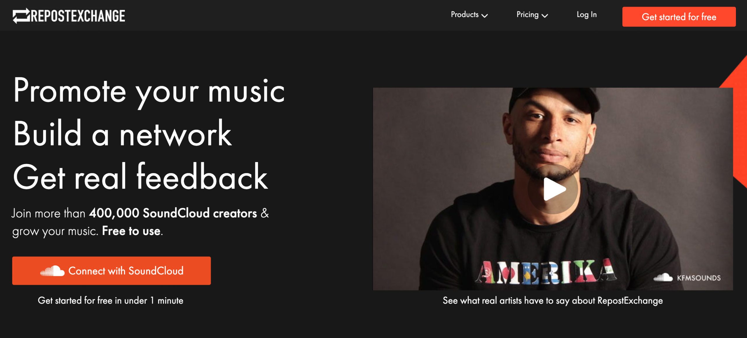Click the chevron arrow next to Pricing
Screen dimensions: 747x338
pos(545,16)
